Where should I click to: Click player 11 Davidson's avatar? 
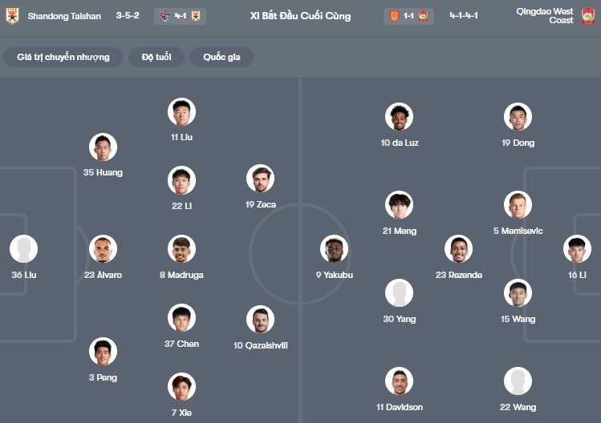(x=399, y=381)
